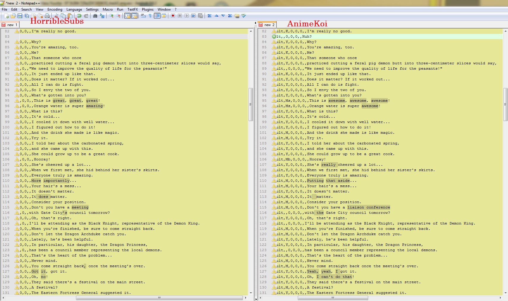
Task: Click right pane horizontal scroll right arrow
Action: point(500,298)
